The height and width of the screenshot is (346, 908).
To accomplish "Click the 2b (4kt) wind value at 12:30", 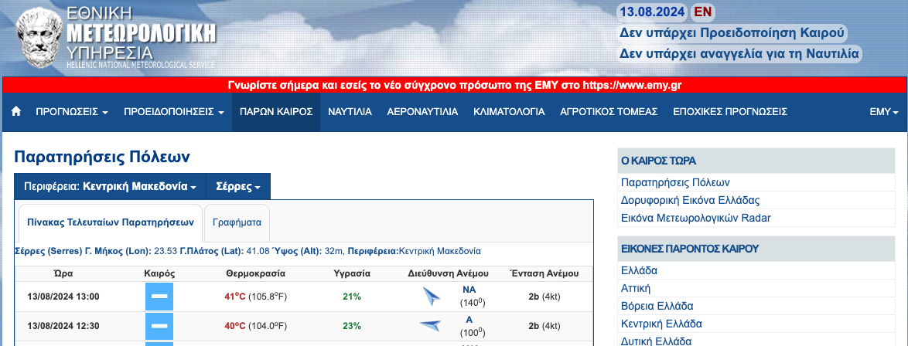I will pos(544,326).
